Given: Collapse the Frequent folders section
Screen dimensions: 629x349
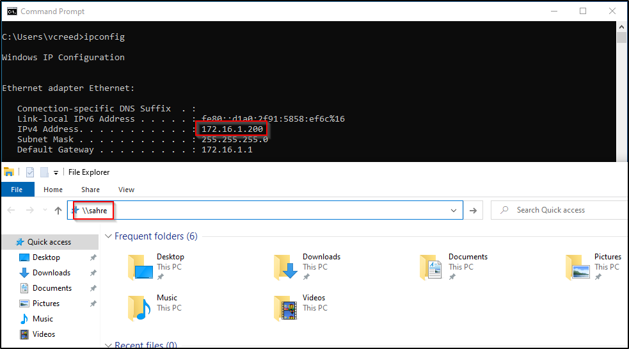Looking at the screenshot, I should [108, 236].
